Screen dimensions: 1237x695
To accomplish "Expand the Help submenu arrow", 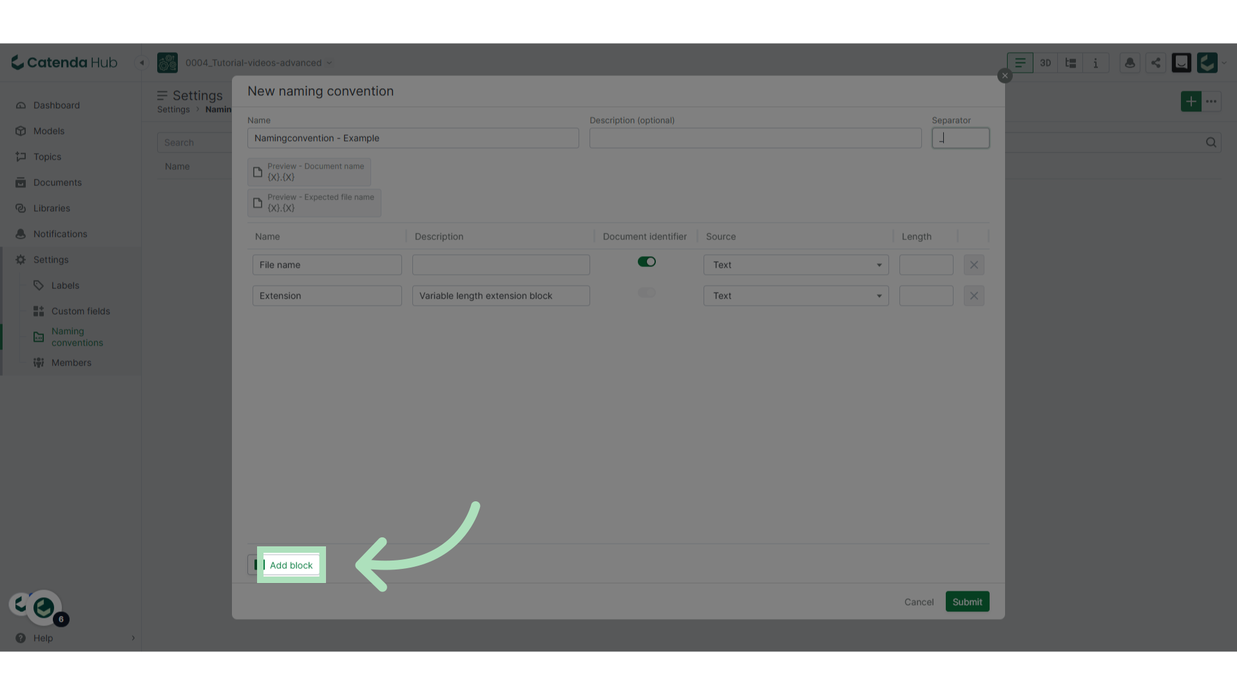I will pos(133,638).
